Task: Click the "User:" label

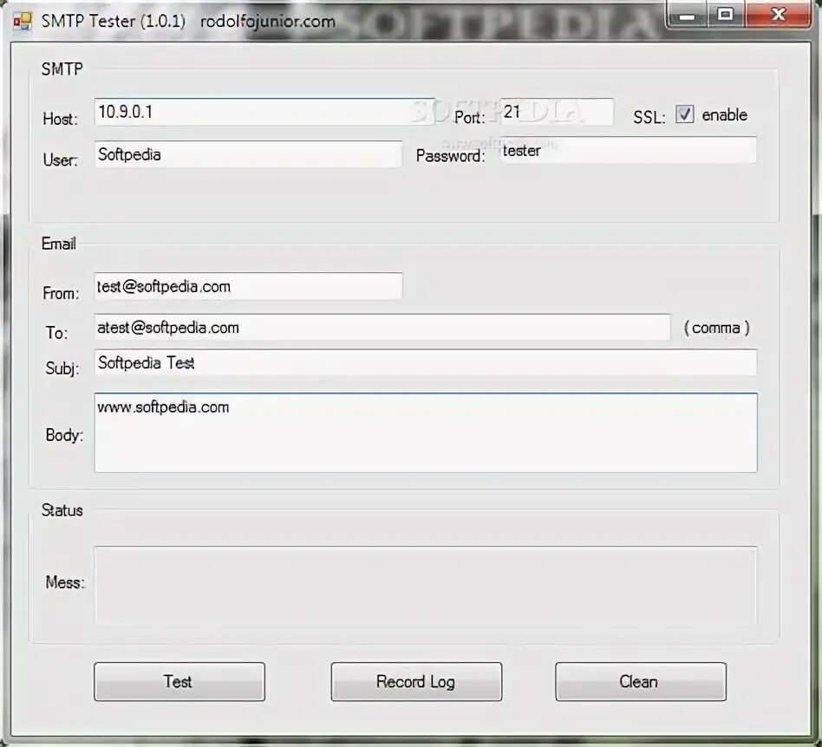Action: (61, 159)
